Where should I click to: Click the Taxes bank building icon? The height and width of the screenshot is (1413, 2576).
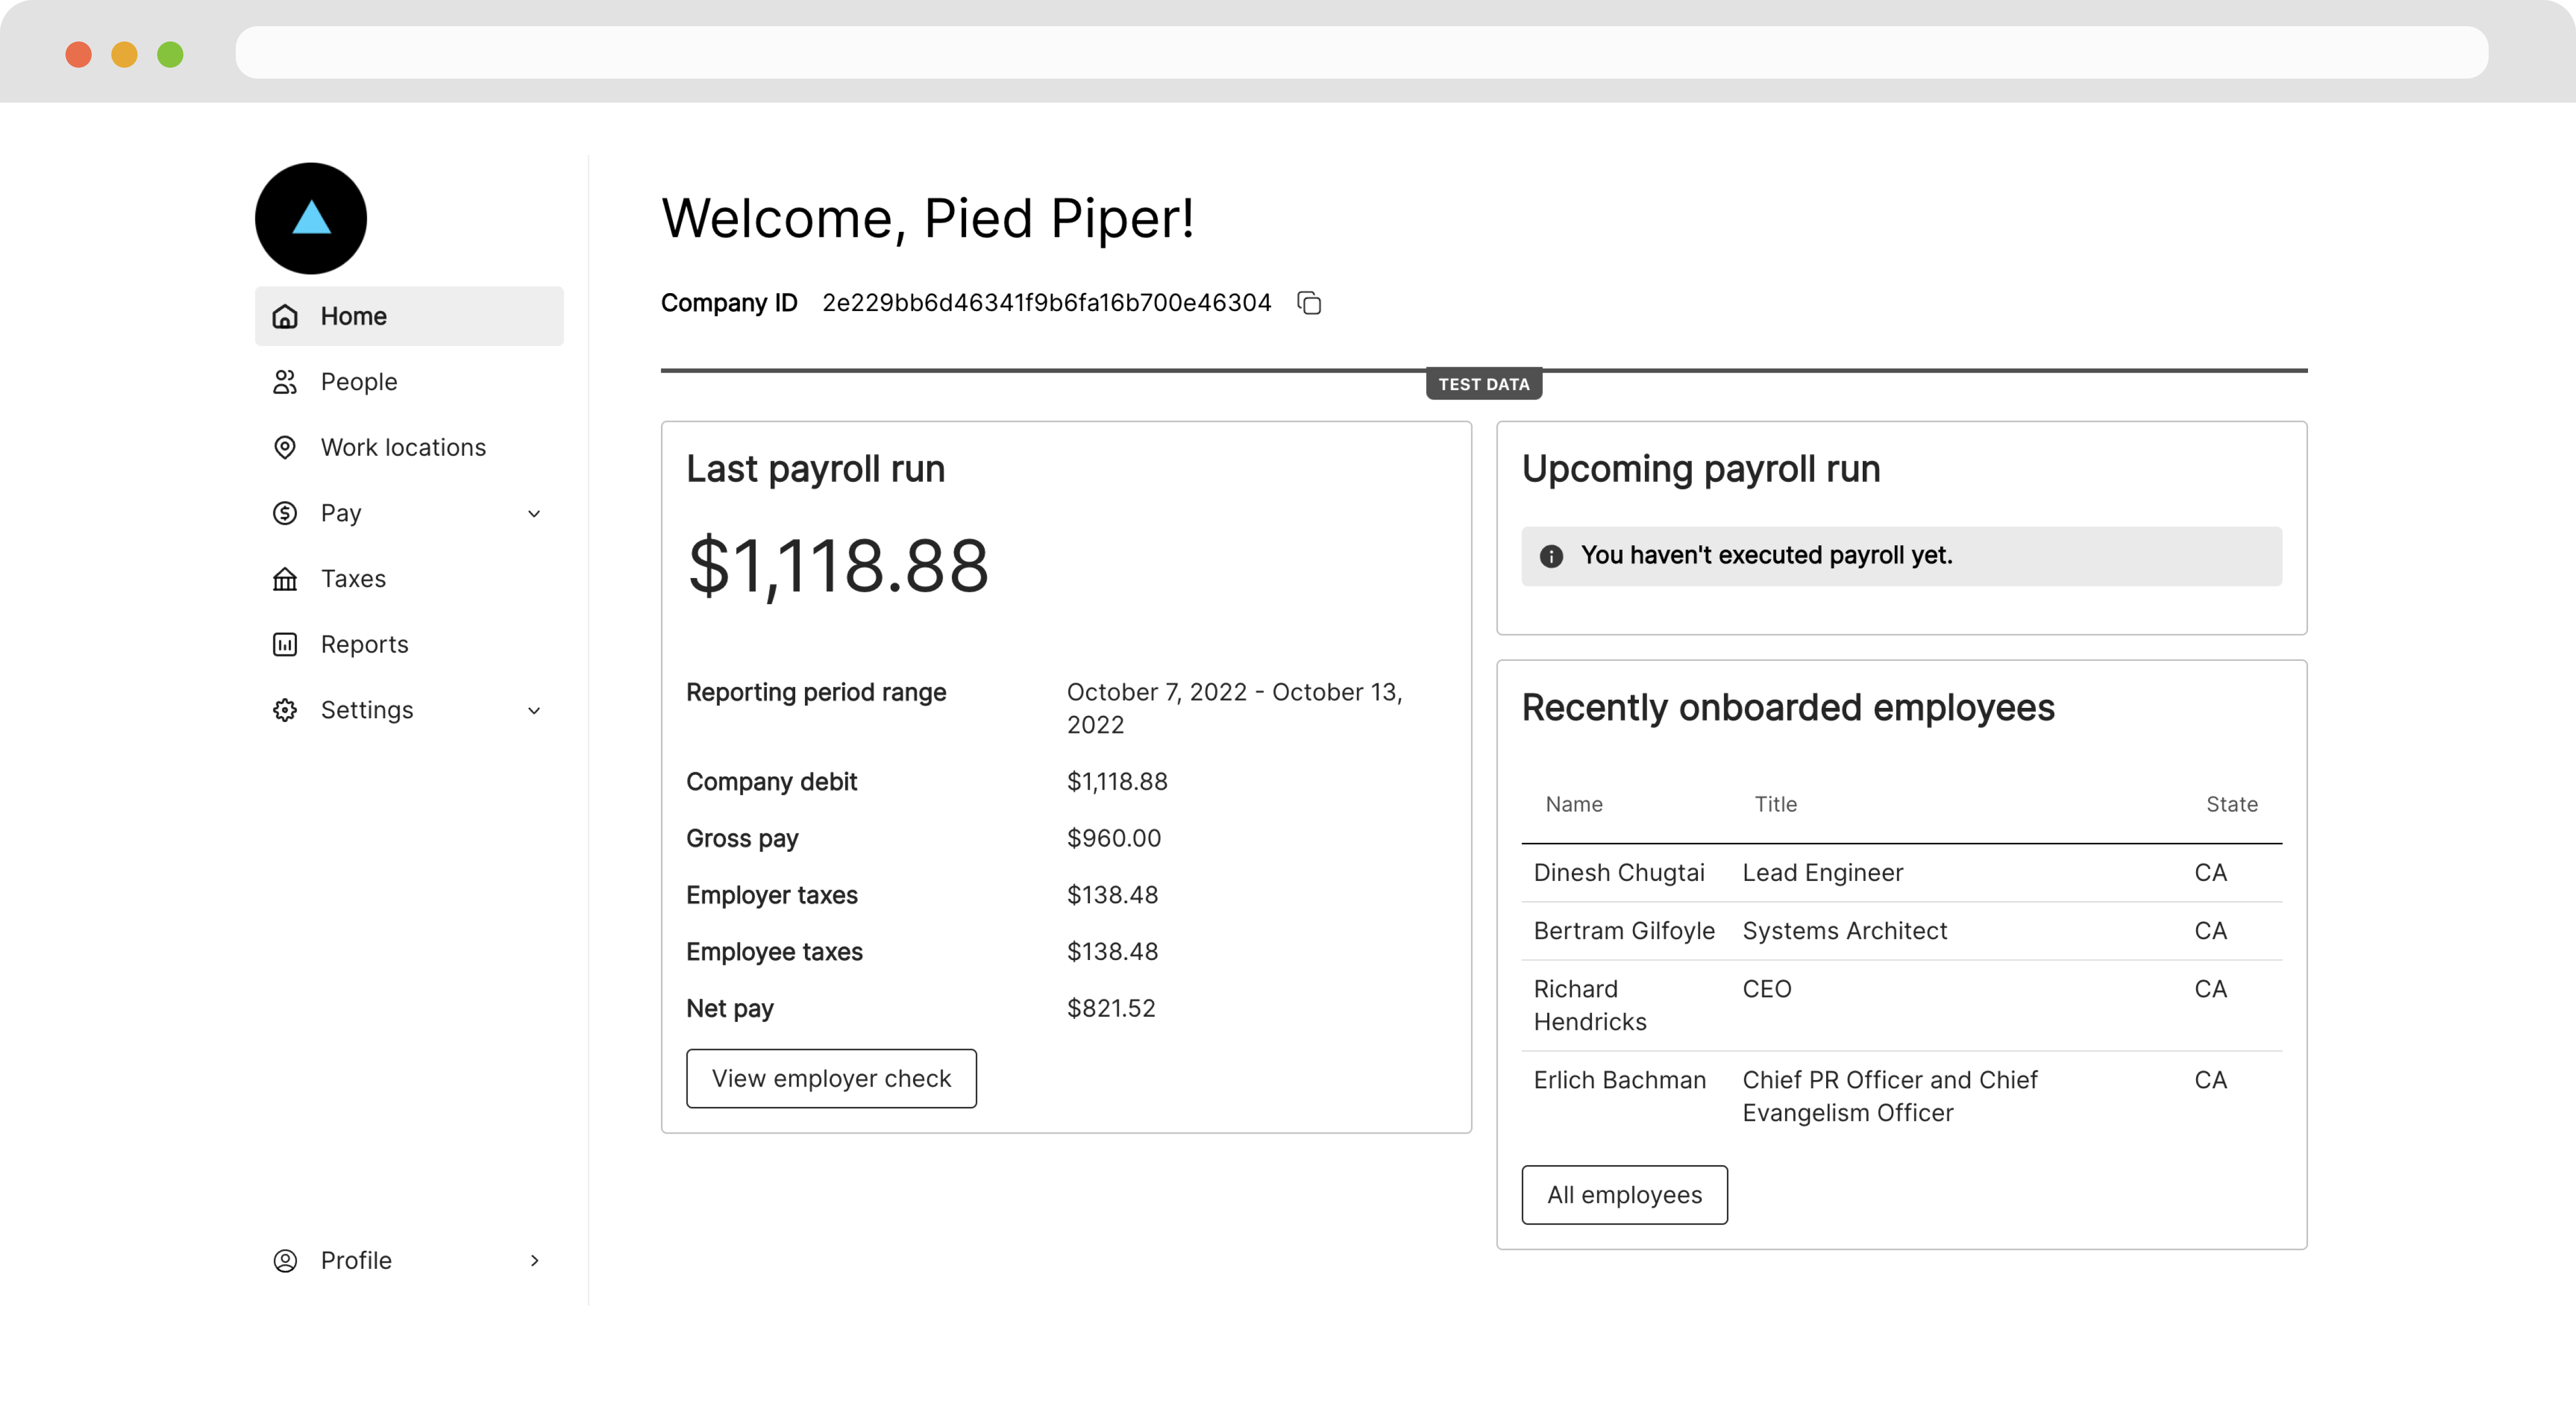pos(285,579)
